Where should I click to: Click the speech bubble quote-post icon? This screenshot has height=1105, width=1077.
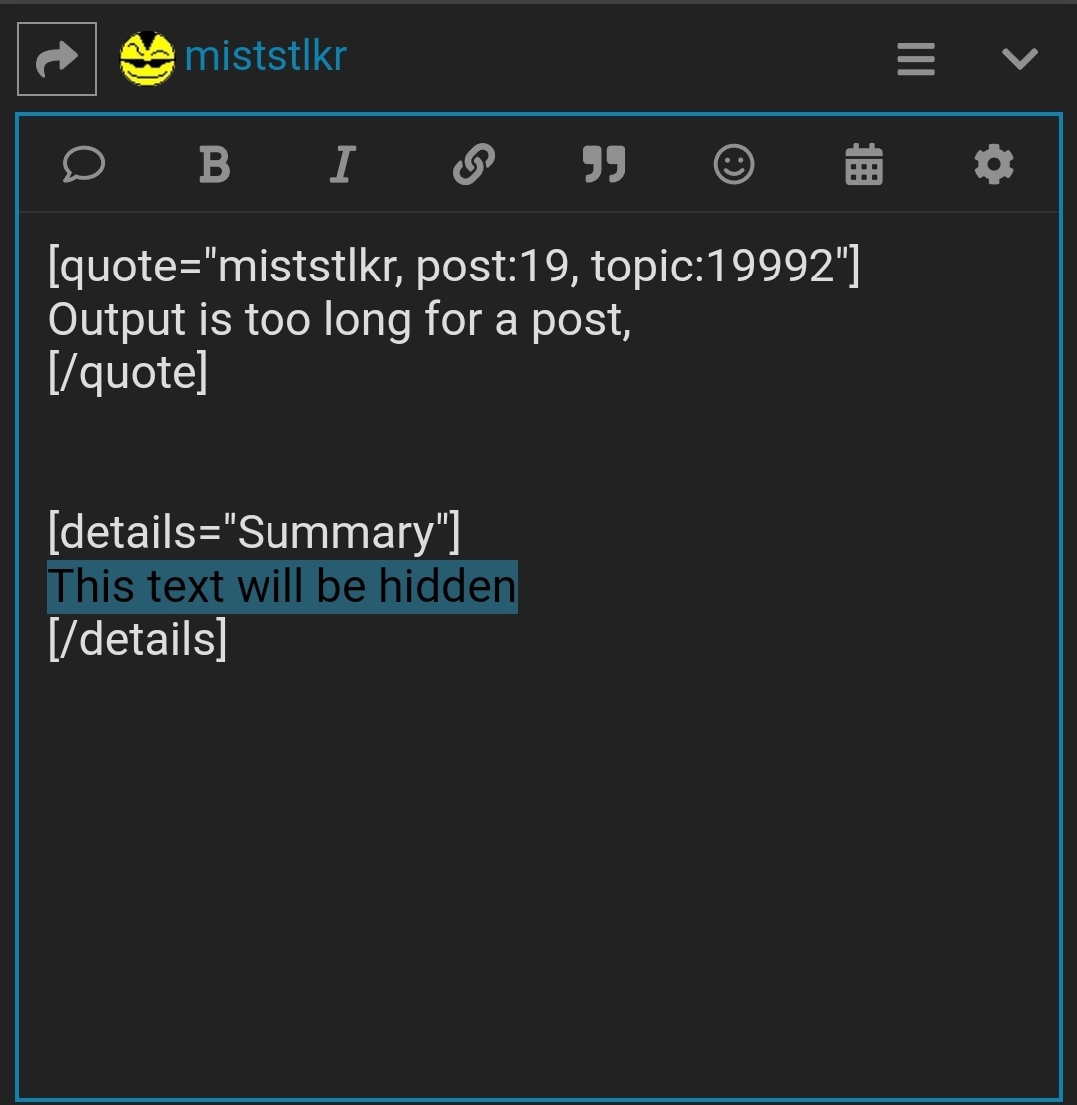(83, 164)
